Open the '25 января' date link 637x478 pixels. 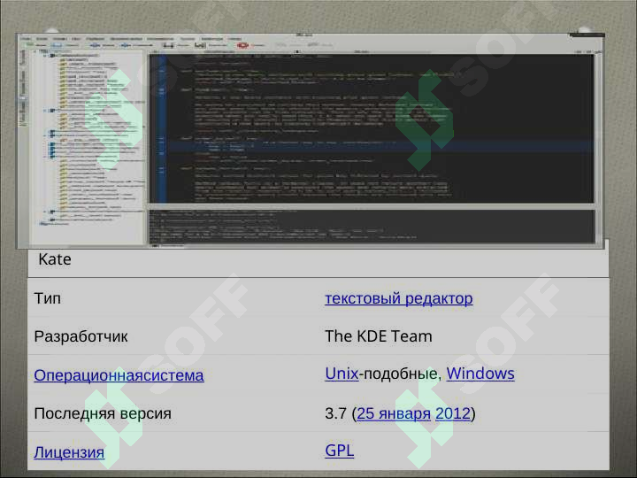(394, 413)
